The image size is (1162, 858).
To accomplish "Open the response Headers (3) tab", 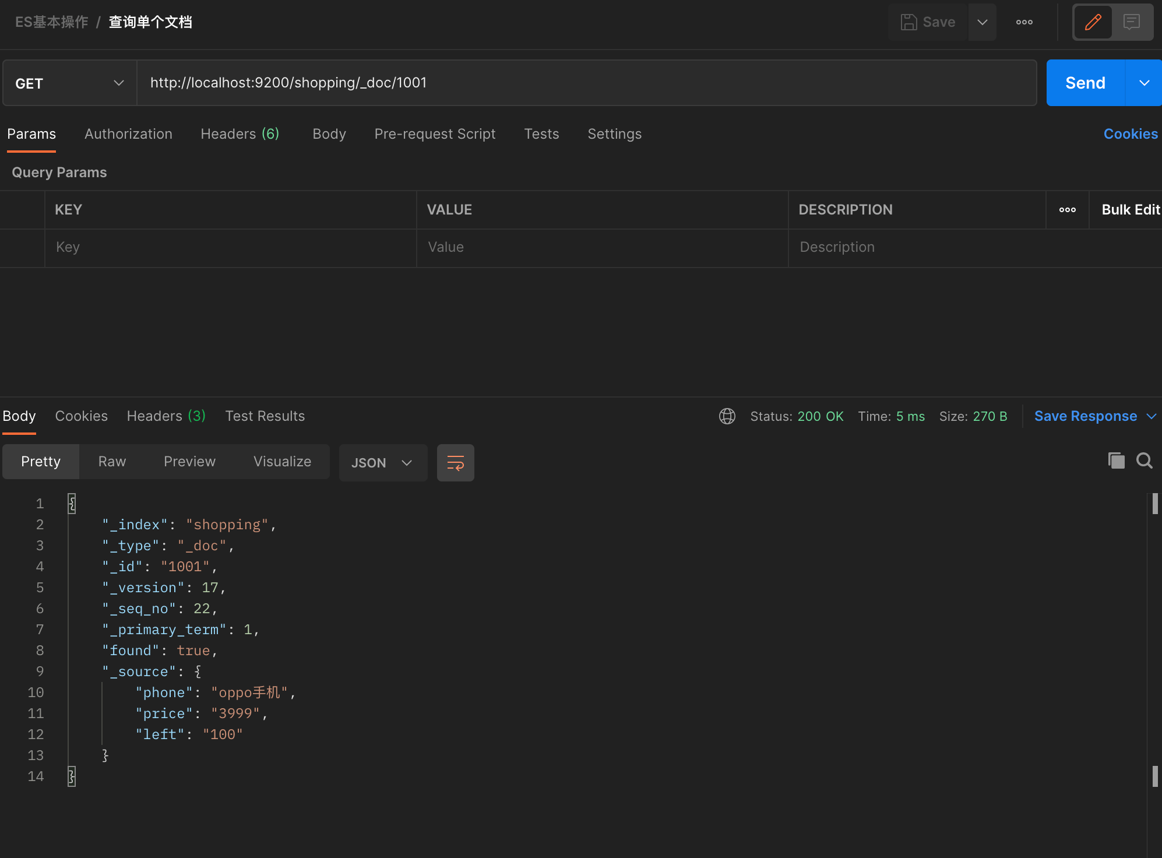I will point(166,416).
